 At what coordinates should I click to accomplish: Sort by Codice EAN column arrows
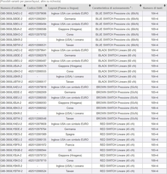(x=46, y=6)
